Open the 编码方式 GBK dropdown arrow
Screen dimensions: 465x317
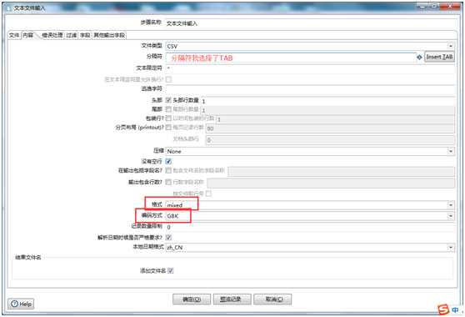[451, 216]
